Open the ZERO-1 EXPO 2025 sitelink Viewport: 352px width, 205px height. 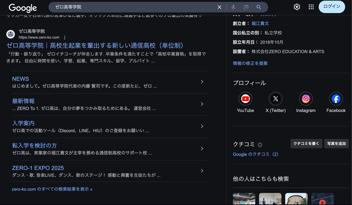[38, 168]
